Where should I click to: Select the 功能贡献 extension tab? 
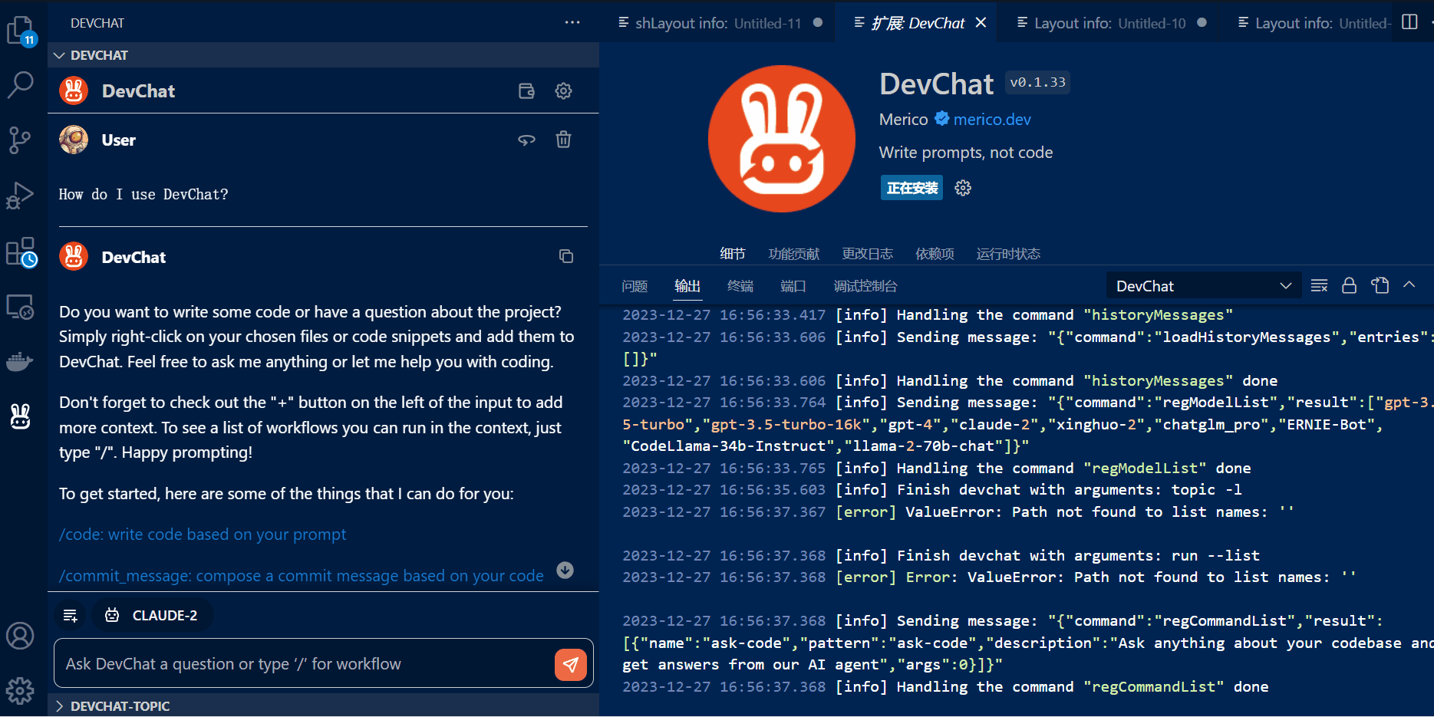[794, 254]
